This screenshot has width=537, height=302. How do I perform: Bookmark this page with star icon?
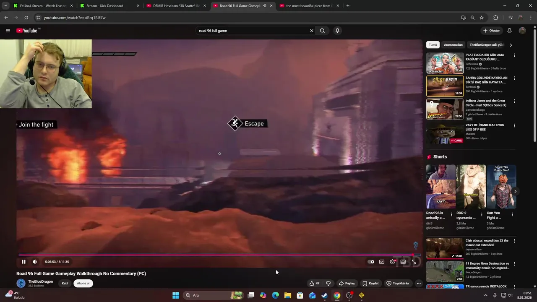[x=482, y=18]
